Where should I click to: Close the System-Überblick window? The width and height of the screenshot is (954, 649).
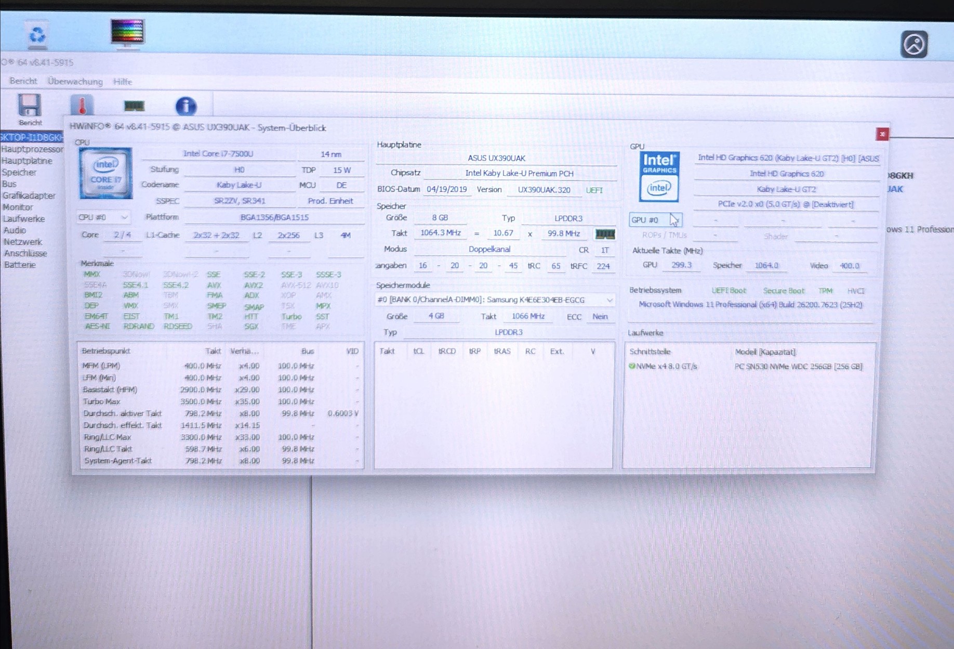click(x=882, y=134)
